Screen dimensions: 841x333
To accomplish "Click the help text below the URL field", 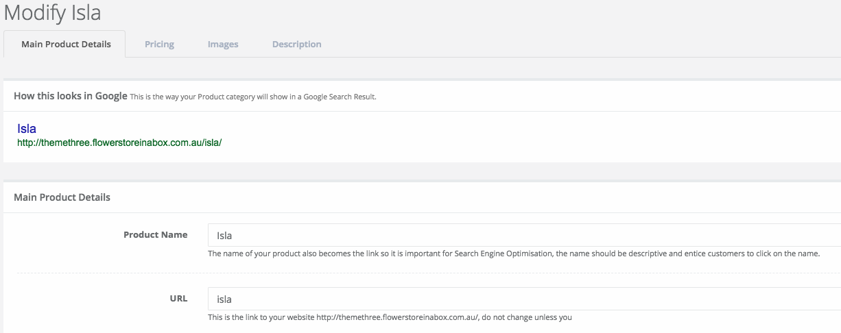I will pyautogui.click(x=390, y=317).
